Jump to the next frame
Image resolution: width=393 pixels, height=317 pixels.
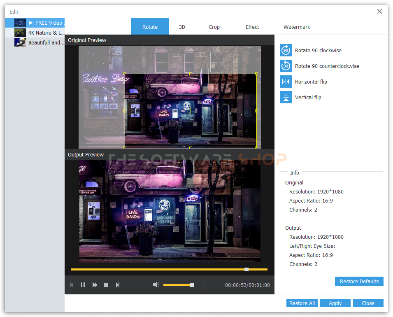[x=118, y=285]
